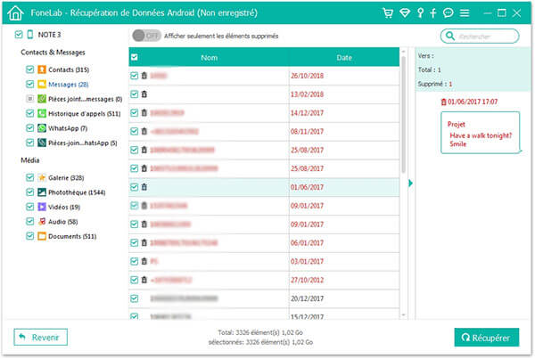Toggle the show only deleted items switch

tap(145, 36)
